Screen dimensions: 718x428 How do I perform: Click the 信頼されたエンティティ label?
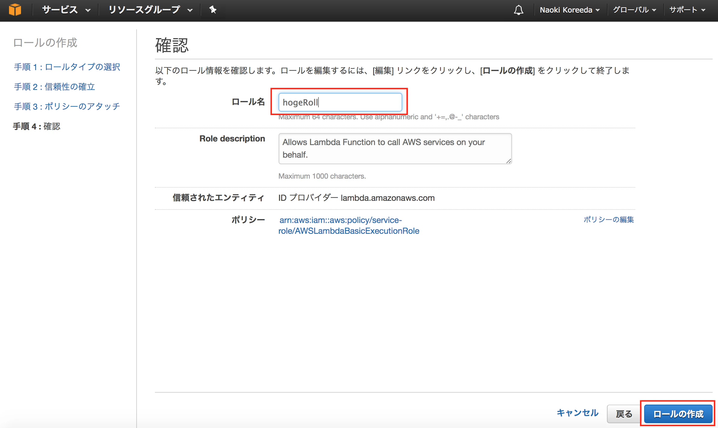coord(219,198)
